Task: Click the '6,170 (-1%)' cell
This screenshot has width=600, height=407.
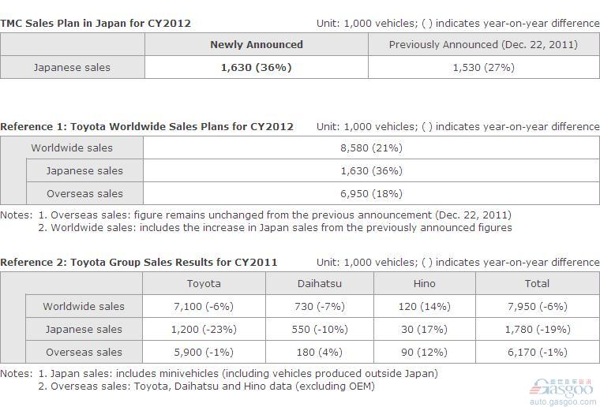Action: [x=538, y=353]
